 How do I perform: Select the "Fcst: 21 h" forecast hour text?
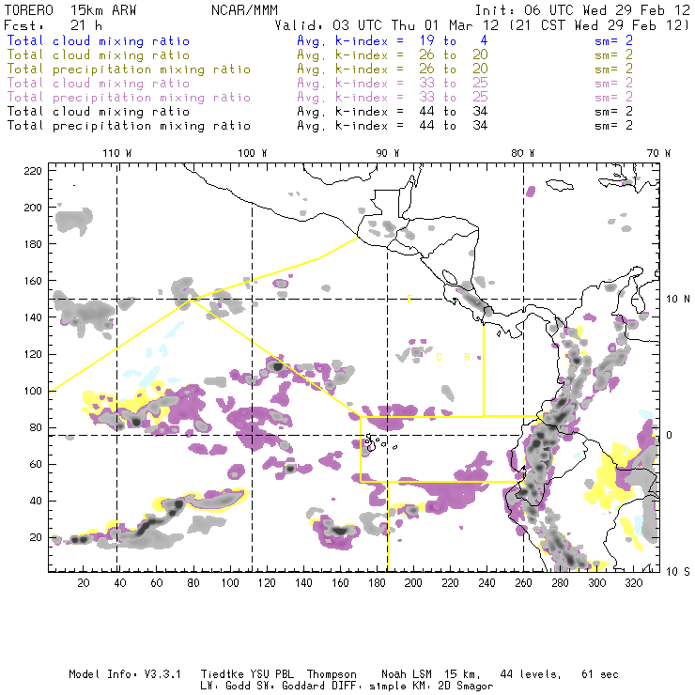53,25
